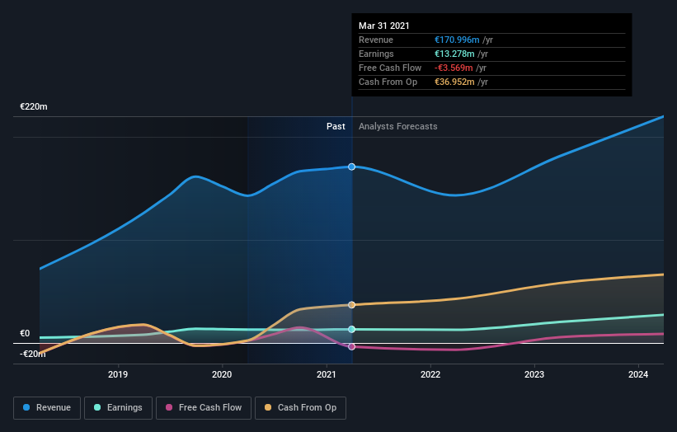677x432 pixels.
Task: Click the 2023 x-axis label
Action: (534, 374)
